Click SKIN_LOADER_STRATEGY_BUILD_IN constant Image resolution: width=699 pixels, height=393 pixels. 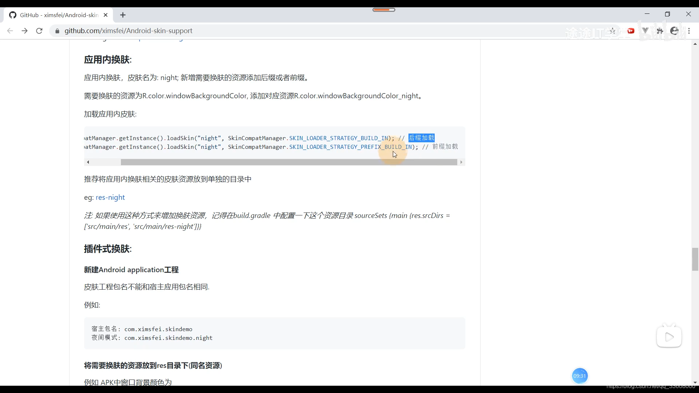click(339, 138)
